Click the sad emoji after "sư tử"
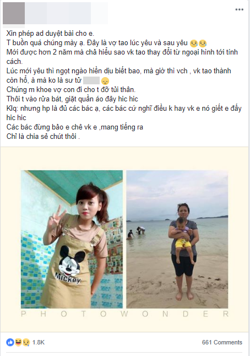 tap(105, 81)
